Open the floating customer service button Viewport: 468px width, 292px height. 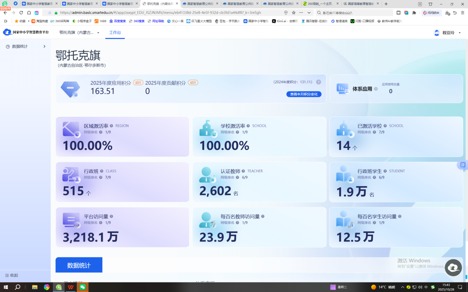pos(453,268)
